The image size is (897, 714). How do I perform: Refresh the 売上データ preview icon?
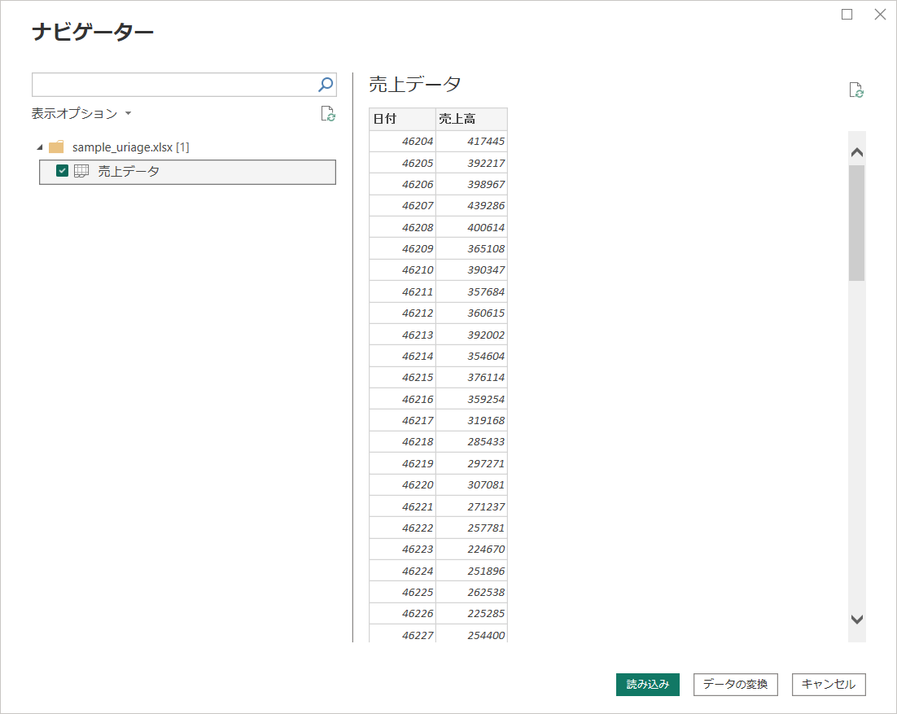pos(856,90)
